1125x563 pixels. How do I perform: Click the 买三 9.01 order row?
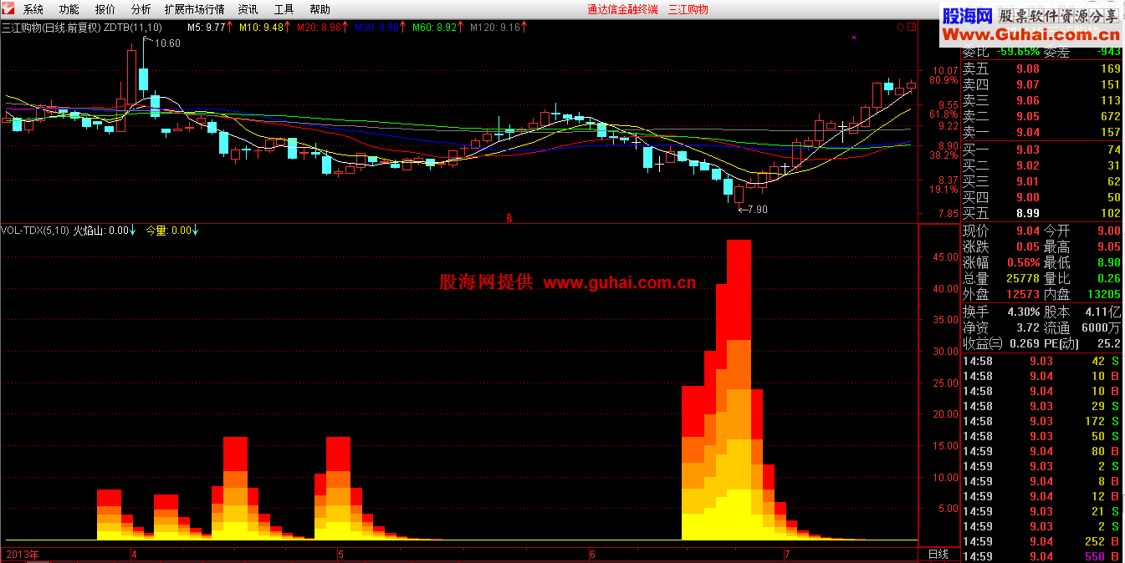(1042, 182)
